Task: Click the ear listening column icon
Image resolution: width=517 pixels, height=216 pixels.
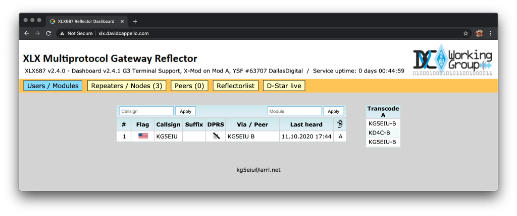Action: tap(340, 124)
